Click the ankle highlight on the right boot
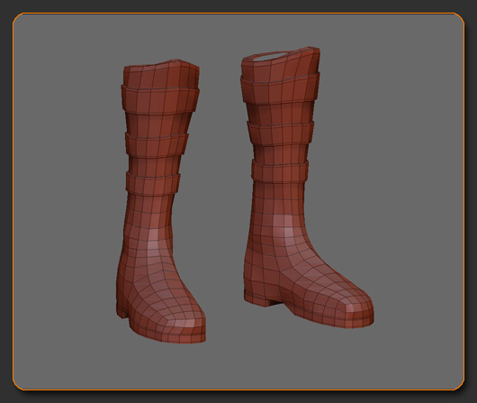This screenshot has height=403, width=477. 283,227
